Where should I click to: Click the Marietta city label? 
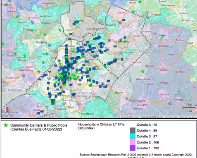click(x=41, y=42)
